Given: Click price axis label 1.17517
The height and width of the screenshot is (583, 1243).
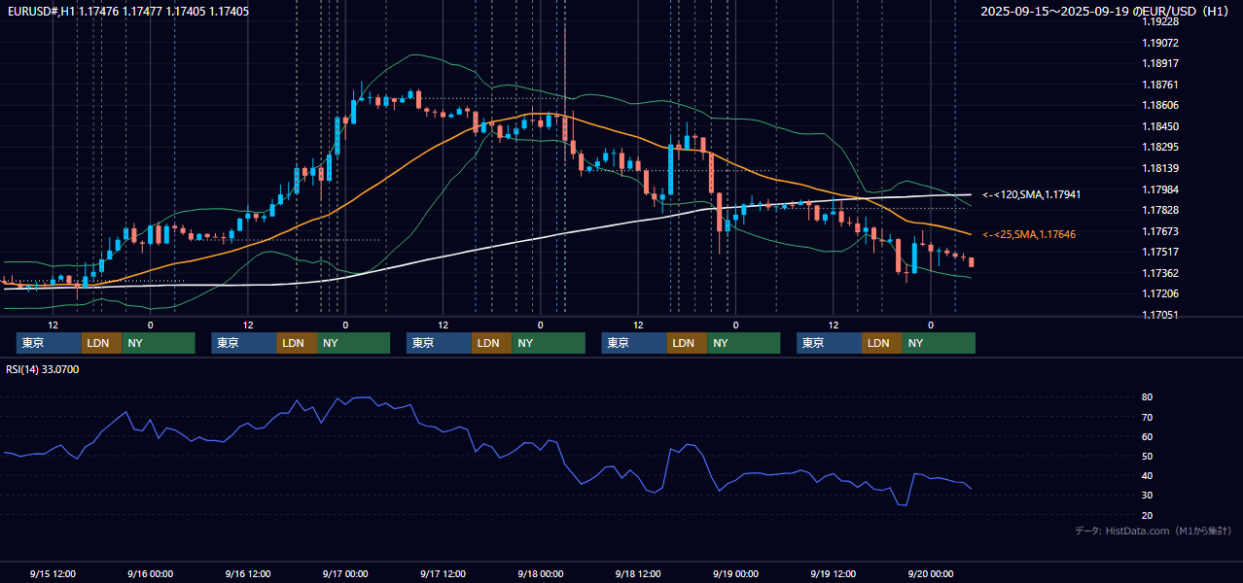Looking at the screenshot, I should point(1161,252).
